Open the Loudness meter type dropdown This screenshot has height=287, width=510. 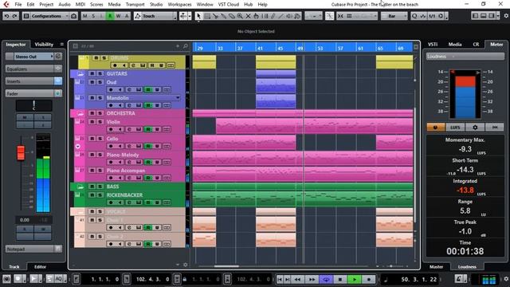pyautogui.click(x=465, y=57)
